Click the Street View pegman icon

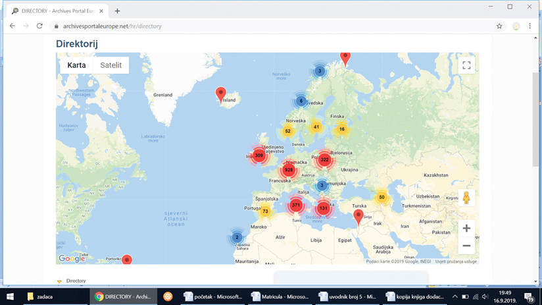466,198
